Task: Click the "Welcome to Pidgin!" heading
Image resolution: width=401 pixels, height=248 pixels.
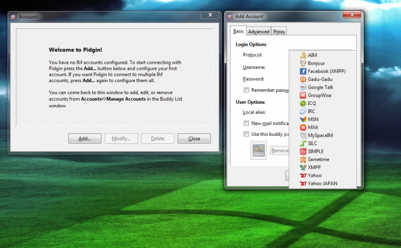Action: [x=75, y=50]
